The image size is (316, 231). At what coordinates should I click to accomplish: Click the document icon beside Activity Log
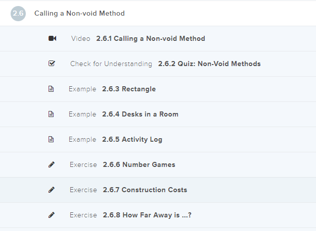coord(51,139)
